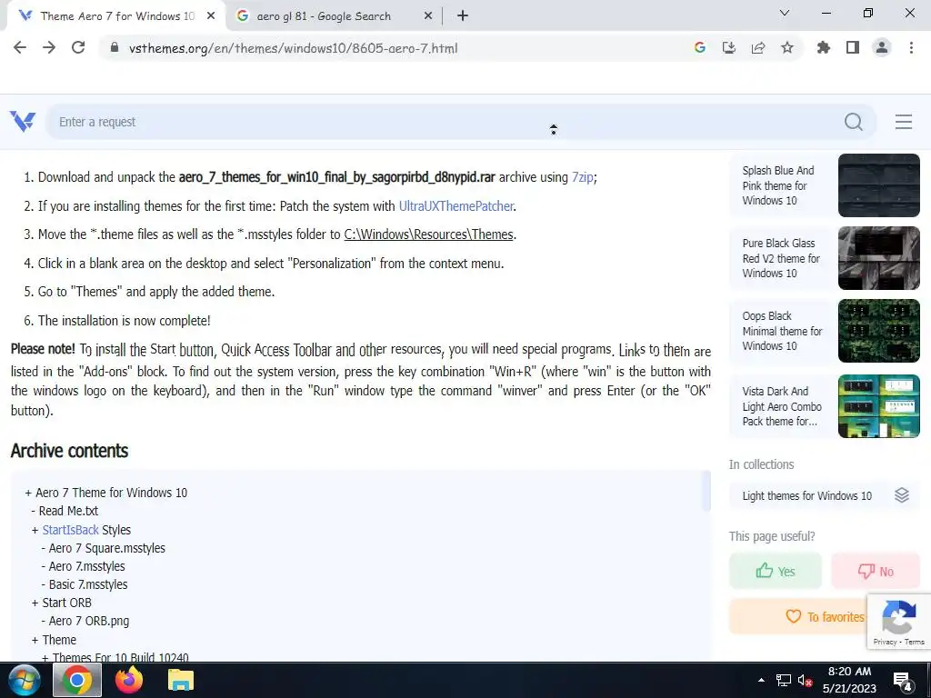Toggle the browser side panel
The height and width of the screenshot is (698, 931).
853,47
